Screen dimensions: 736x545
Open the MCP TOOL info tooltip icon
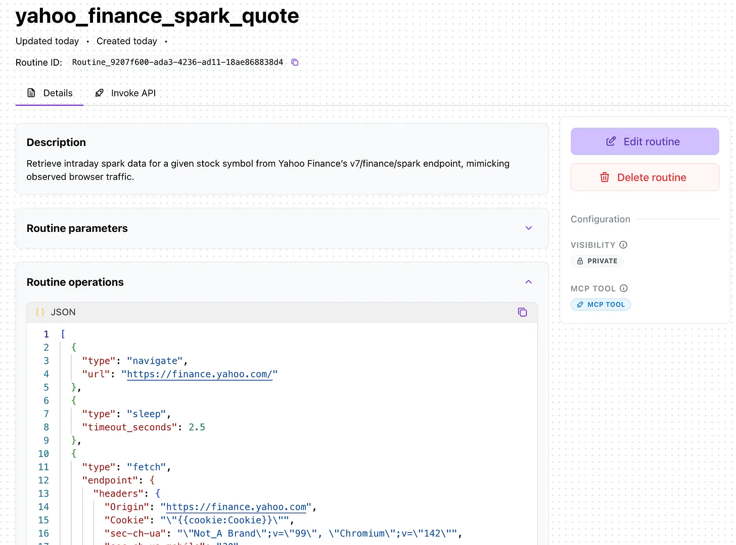coord(625,288)
